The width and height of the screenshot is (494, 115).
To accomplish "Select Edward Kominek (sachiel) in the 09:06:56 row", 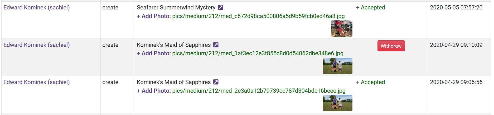I will [x=37, y=82].
